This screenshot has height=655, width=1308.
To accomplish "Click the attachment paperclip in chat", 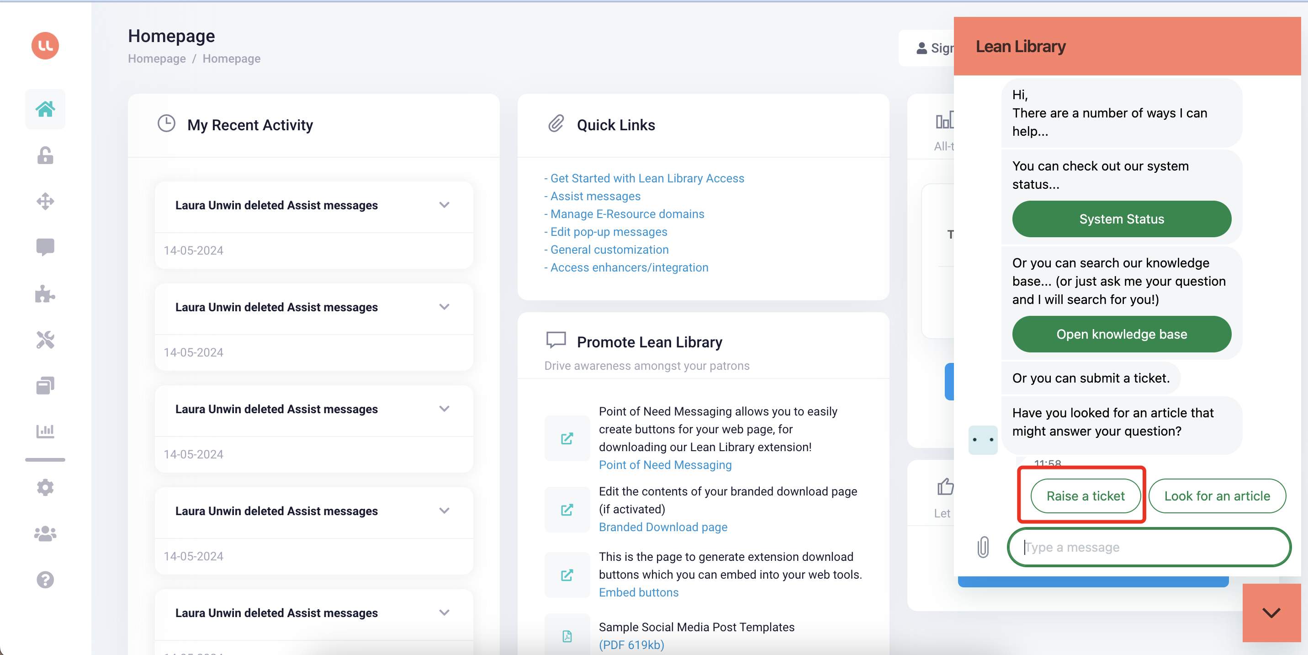I will (984, 547).
